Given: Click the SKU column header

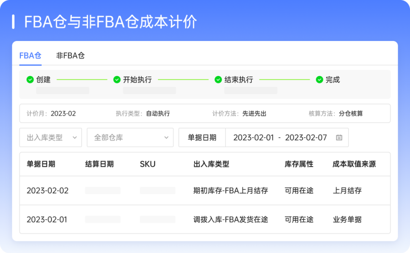Looking at the screenshot, I should [148, 164].
